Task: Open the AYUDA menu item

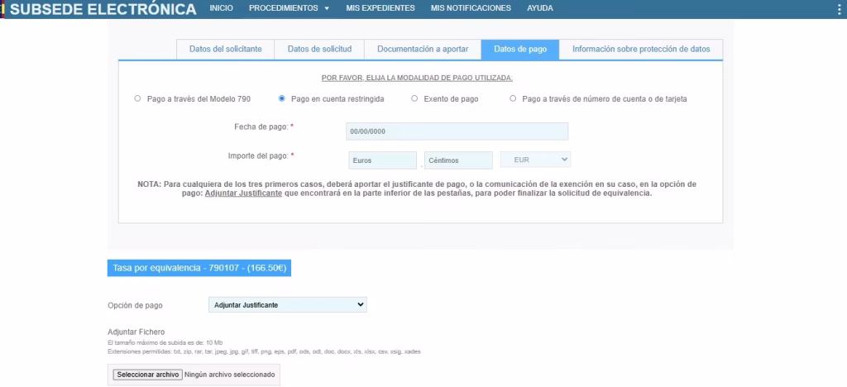Action: [539, 8]
